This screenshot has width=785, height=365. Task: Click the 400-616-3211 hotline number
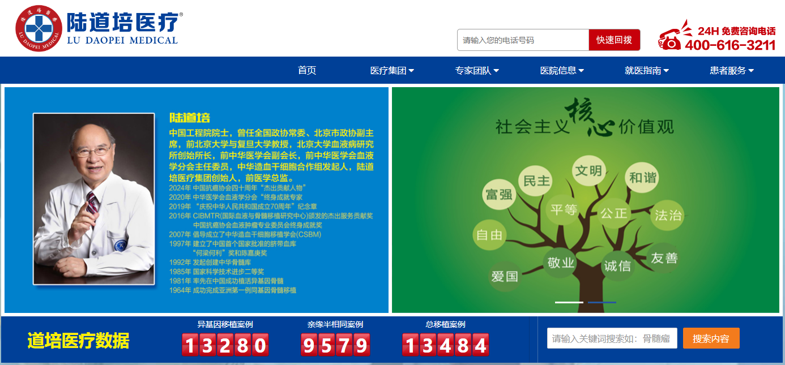[x=730, y=45]
